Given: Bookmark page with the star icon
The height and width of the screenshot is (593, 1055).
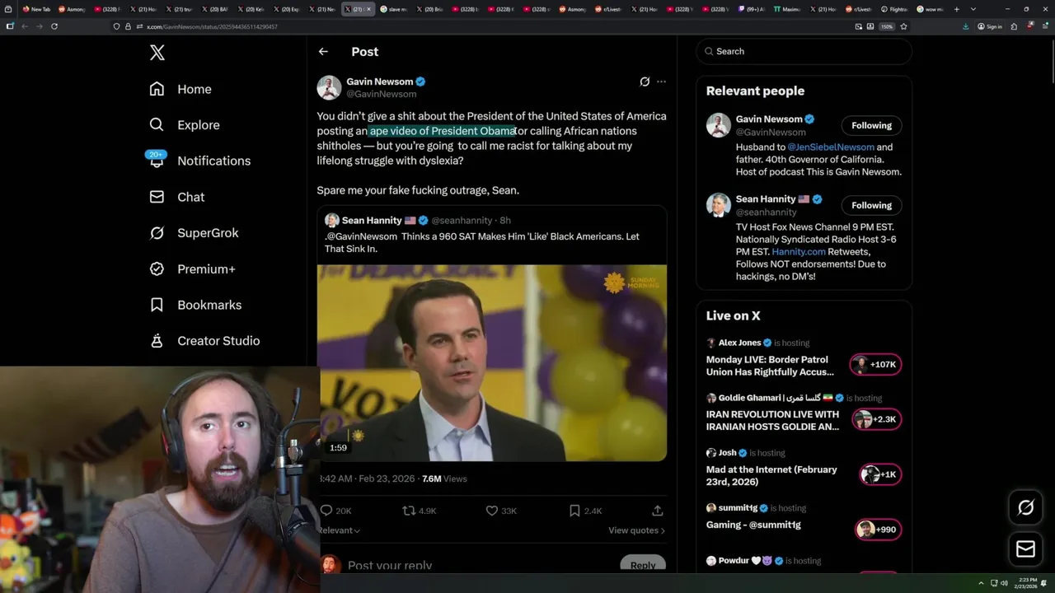Looking at the screenshot, I should [x=904, y=26].
